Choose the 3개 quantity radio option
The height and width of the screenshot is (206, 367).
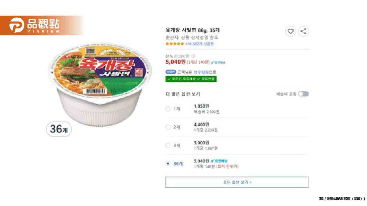tap(168, 145)
